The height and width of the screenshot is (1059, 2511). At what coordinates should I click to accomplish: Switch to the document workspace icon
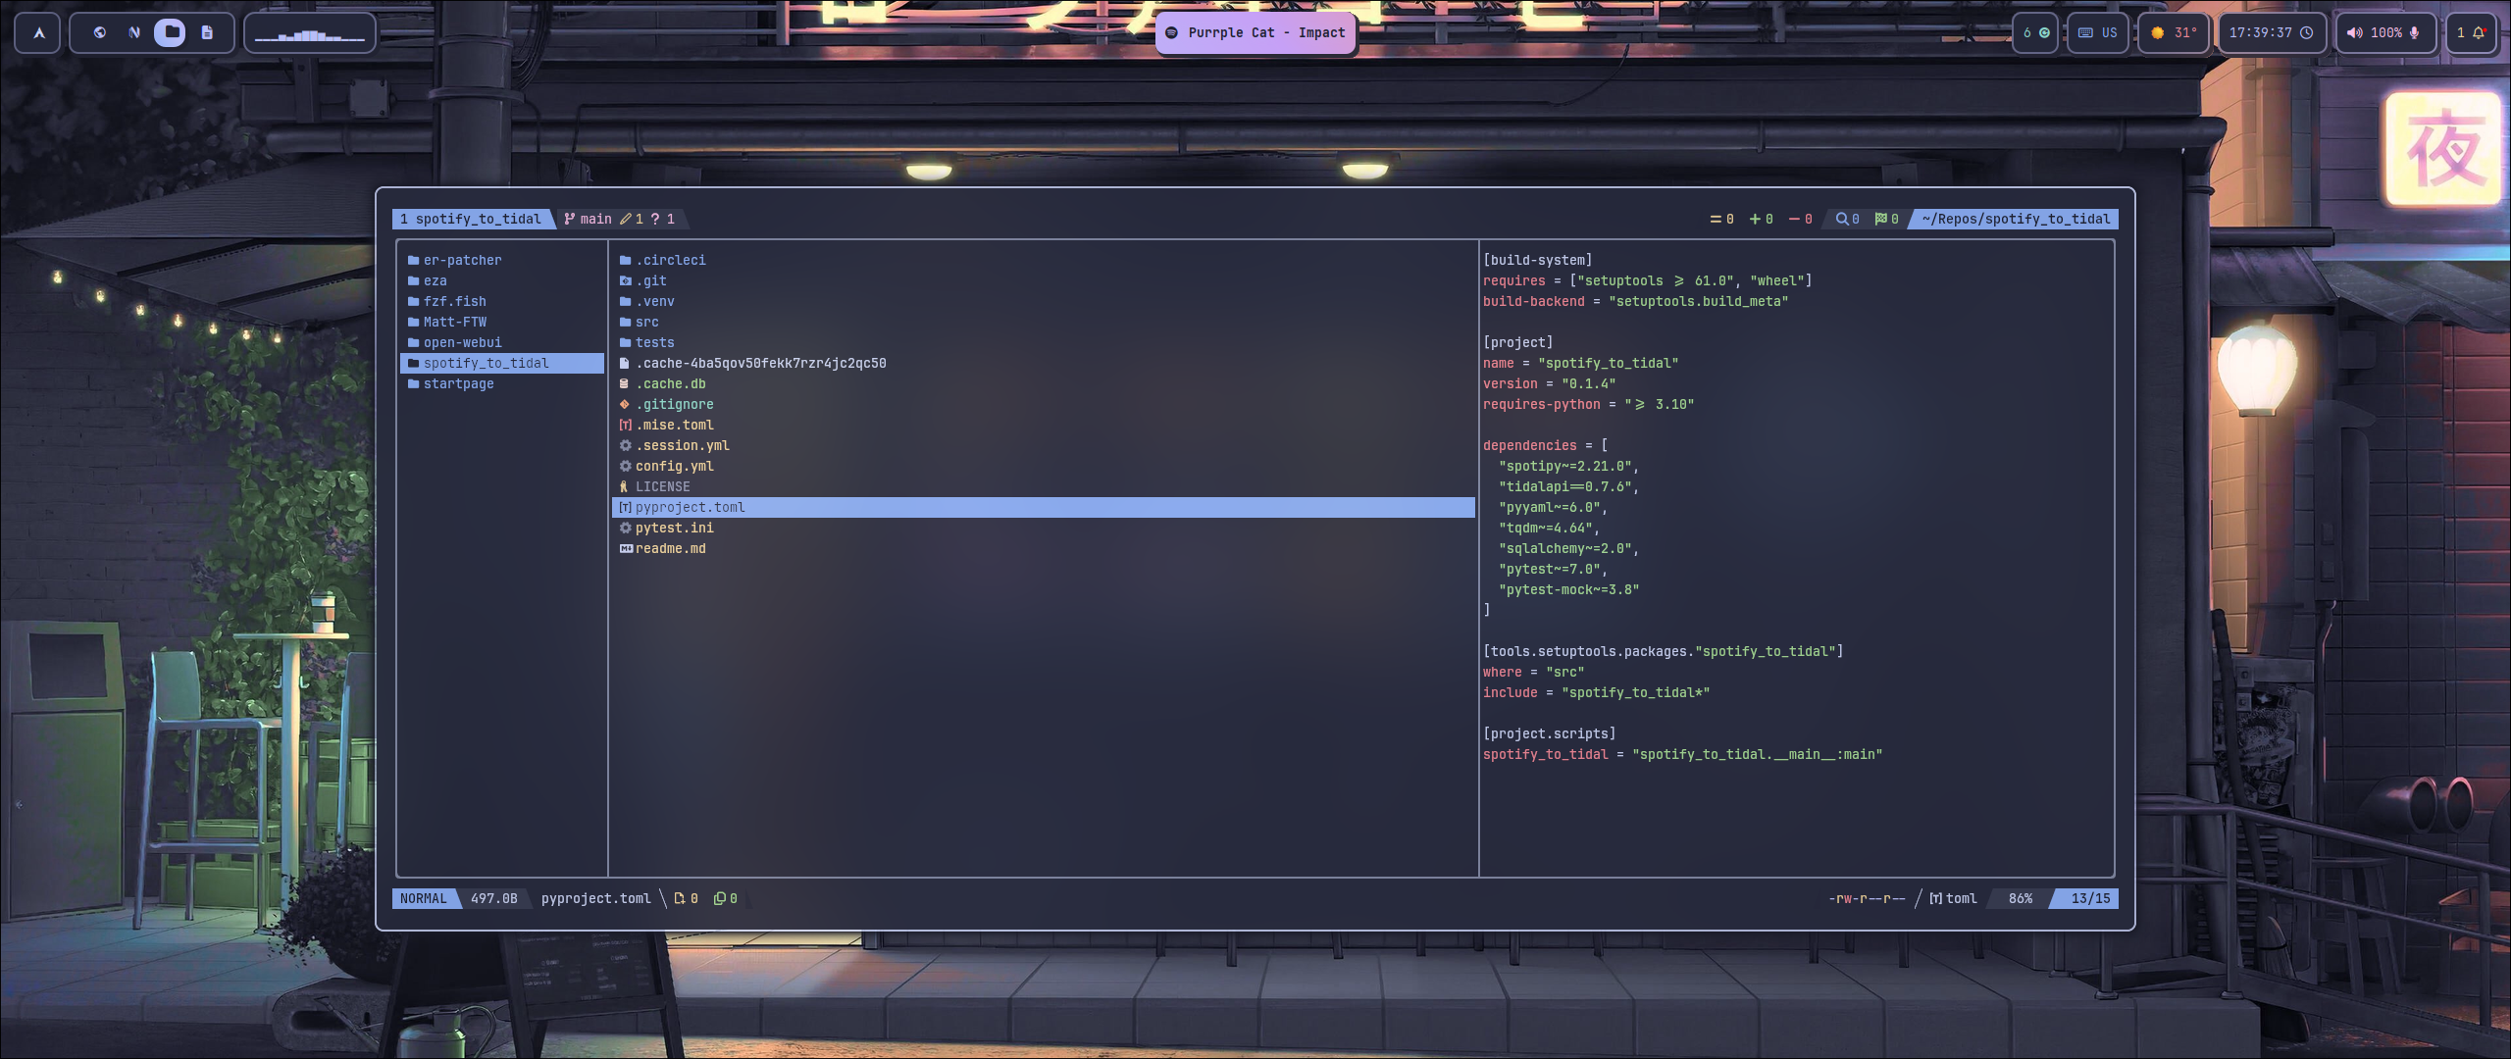[x=207, y=32]
